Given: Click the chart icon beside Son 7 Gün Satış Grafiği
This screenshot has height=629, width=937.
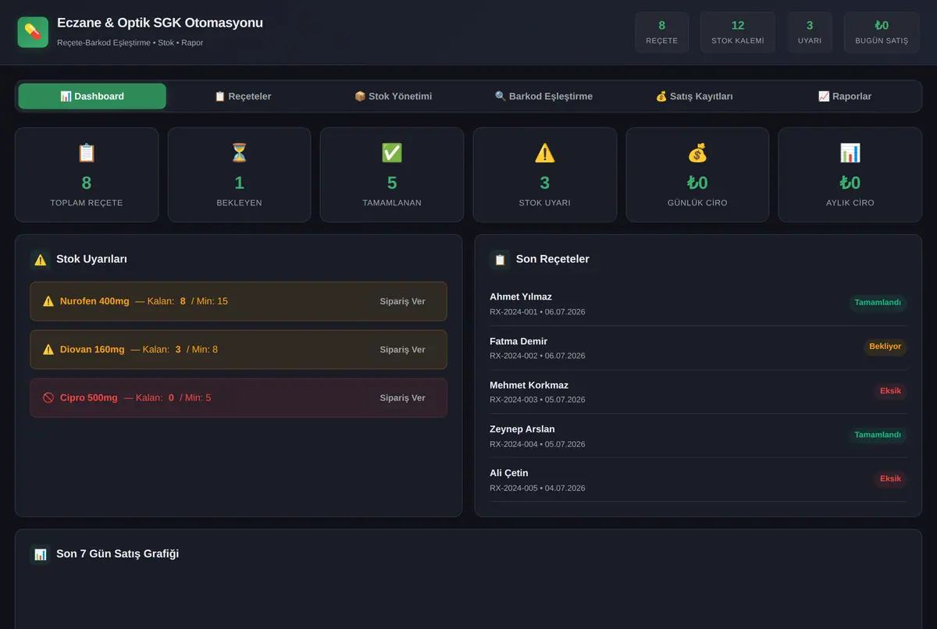Looking at the screenshot, I should (41, 554).
